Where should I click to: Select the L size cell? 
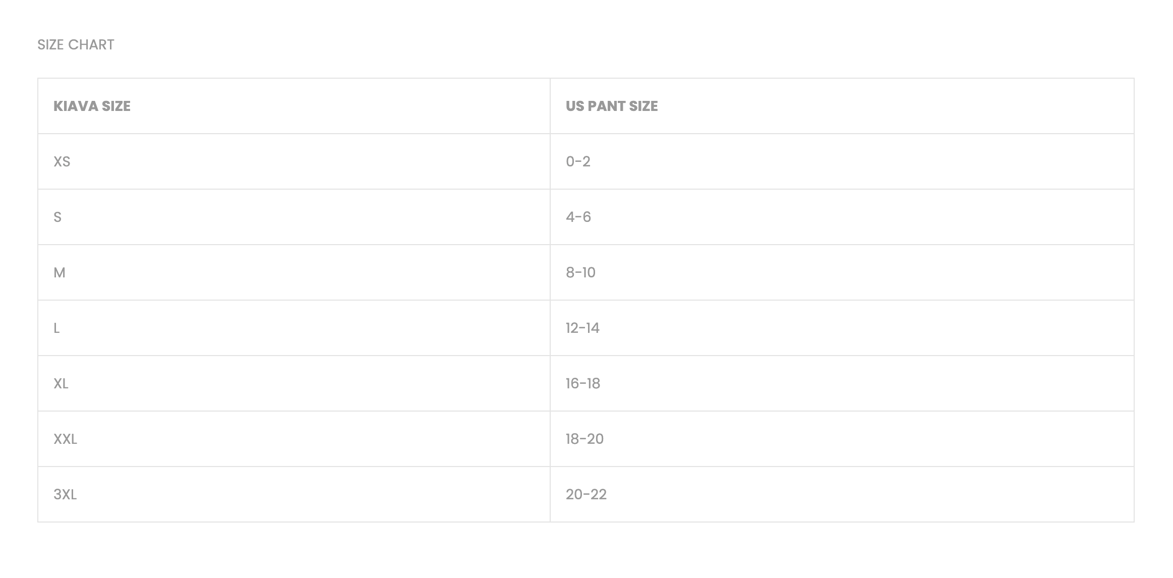click(x=56, y=328)
